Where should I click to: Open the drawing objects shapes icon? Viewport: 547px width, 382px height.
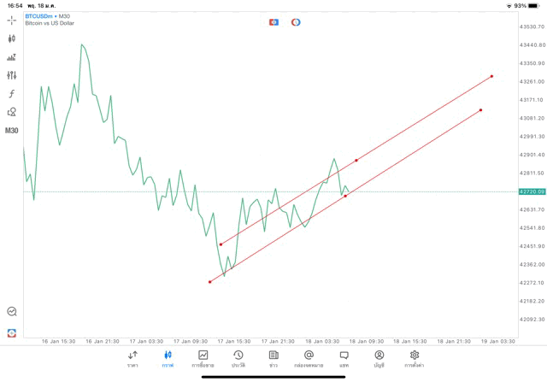pyautogui.click(x=12, y=112)
